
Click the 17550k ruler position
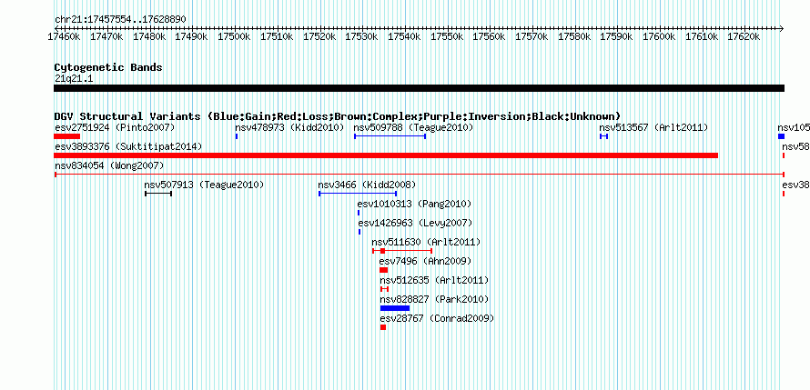click(447, 36)
